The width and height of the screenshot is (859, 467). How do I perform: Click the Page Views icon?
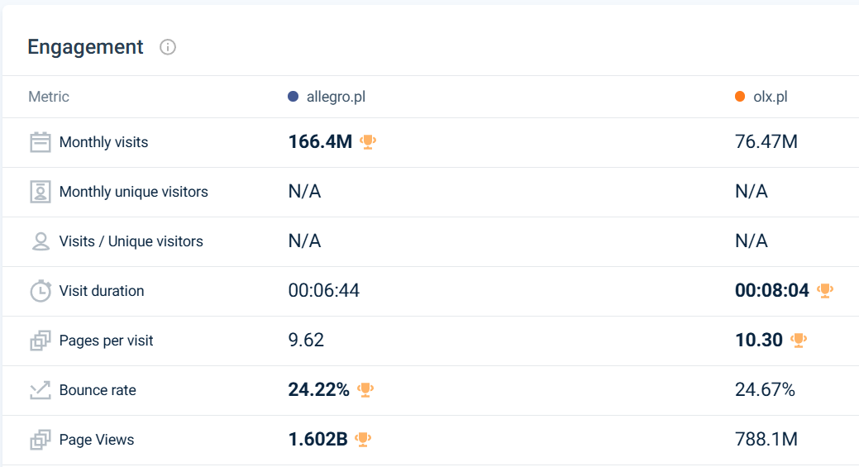41,440
